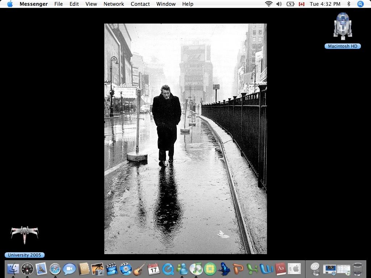Screen dimensions: 371x278
Task: Open the View menu
Action: (91, 4)
